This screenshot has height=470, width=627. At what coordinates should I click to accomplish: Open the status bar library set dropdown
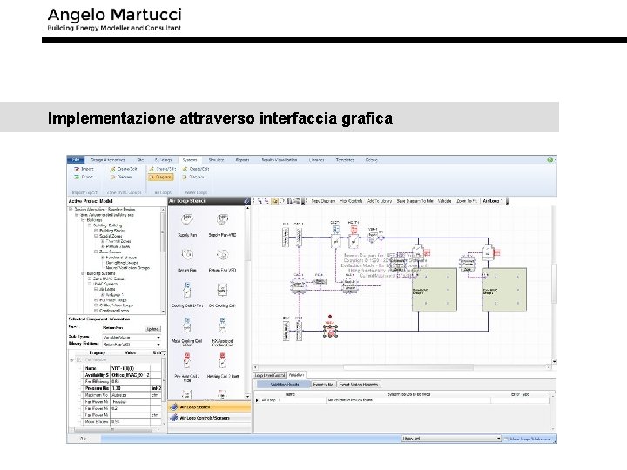tap(499, 439)
